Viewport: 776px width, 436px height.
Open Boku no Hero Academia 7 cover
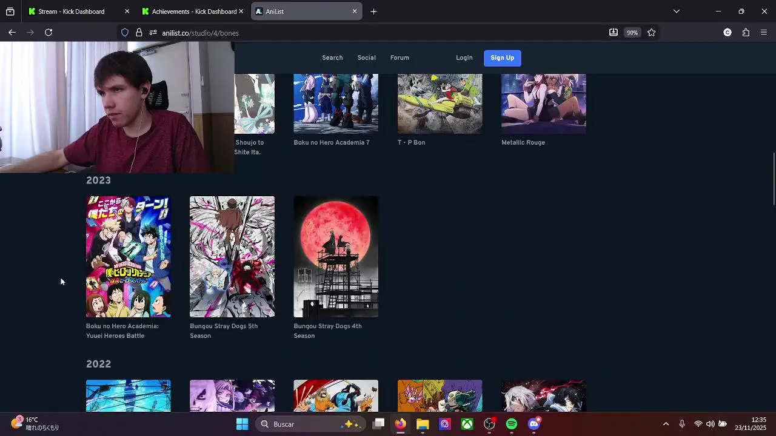coord(336,104)
